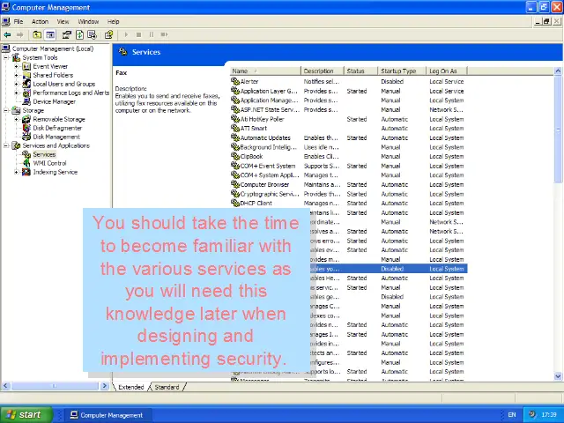Viewport: 564px width, 423px height.
Task: Expand the Event Viewer node
Action: pyautogui.click(x=16, y=66)
